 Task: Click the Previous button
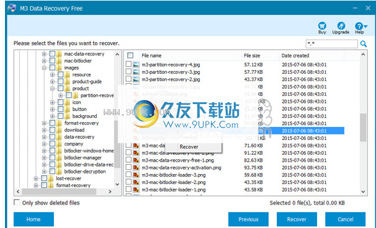coord(248,219)
